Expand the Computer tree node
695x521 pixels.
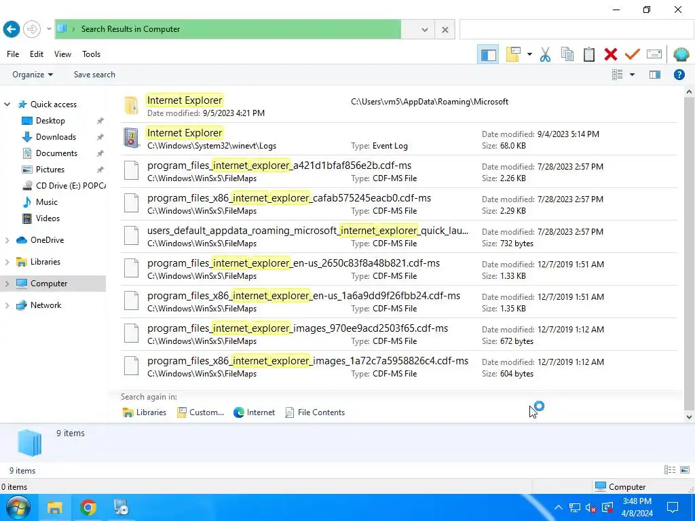coord(7,284)
